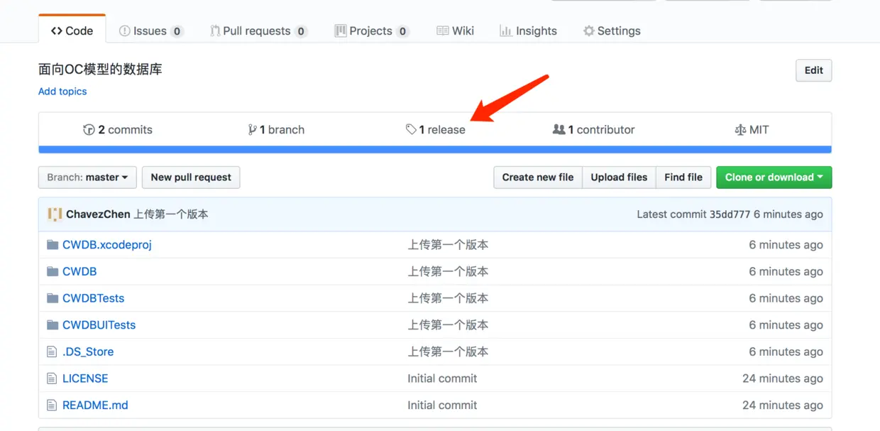Click the latest commit message text
880x431 pixels.
pos(171,214)
